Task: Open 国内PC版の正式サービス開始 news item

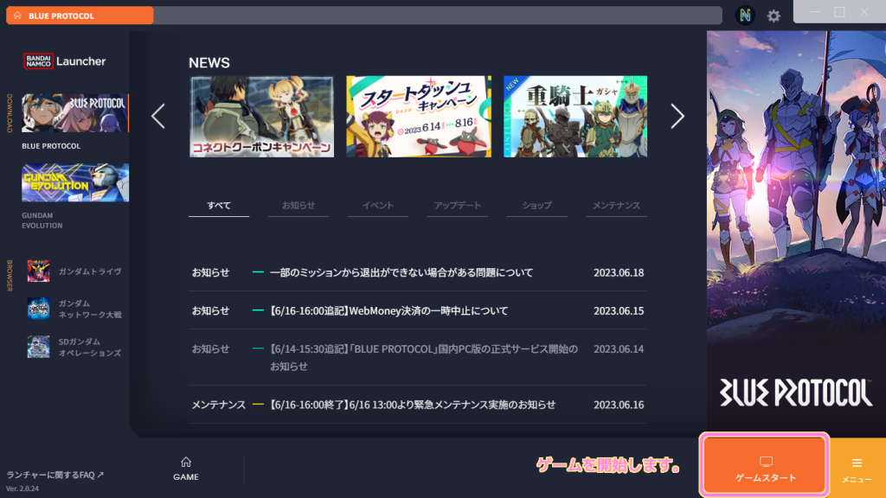Action: point(418,357)
